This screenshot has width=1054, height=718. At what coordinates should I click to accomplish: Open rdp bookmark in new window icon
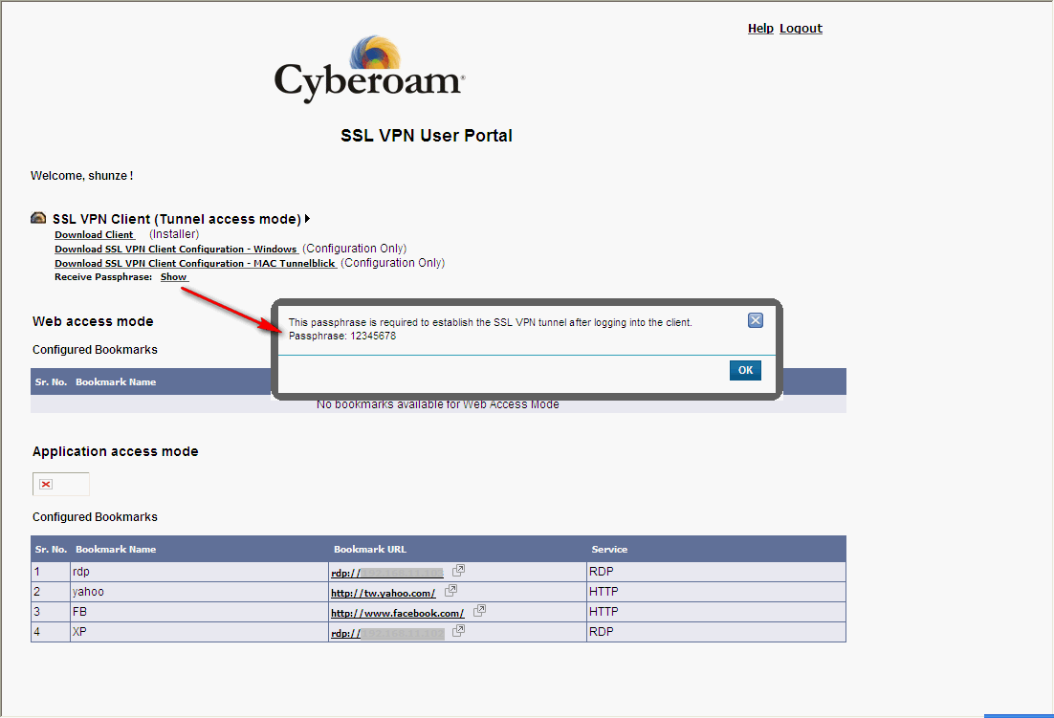click(458, 570)
